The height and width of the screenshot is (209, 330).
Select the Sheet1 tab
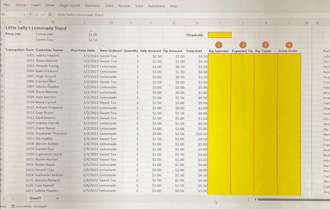click(35, 198)
